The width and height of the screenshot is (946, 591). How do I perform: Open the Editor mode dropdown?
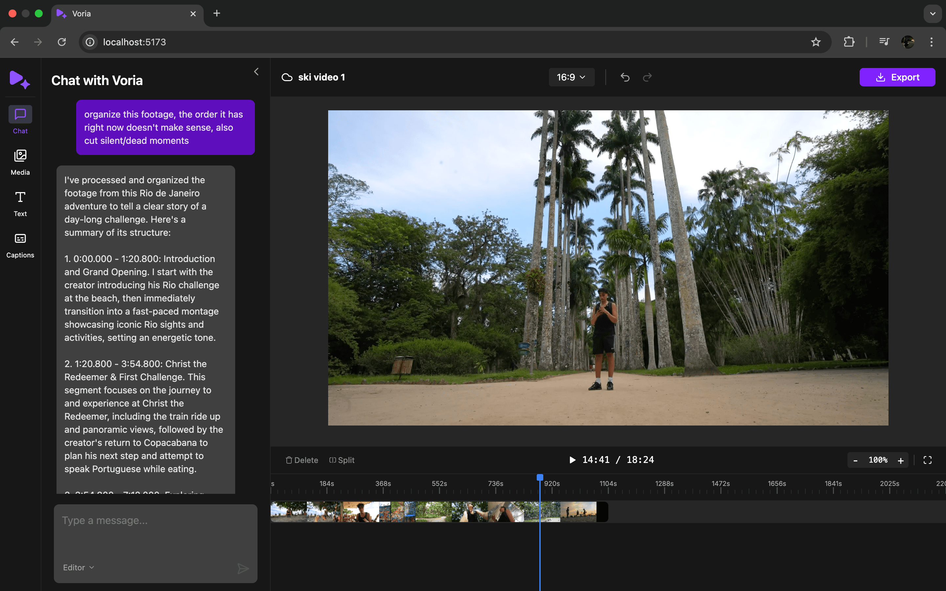[x=79, y=567]
